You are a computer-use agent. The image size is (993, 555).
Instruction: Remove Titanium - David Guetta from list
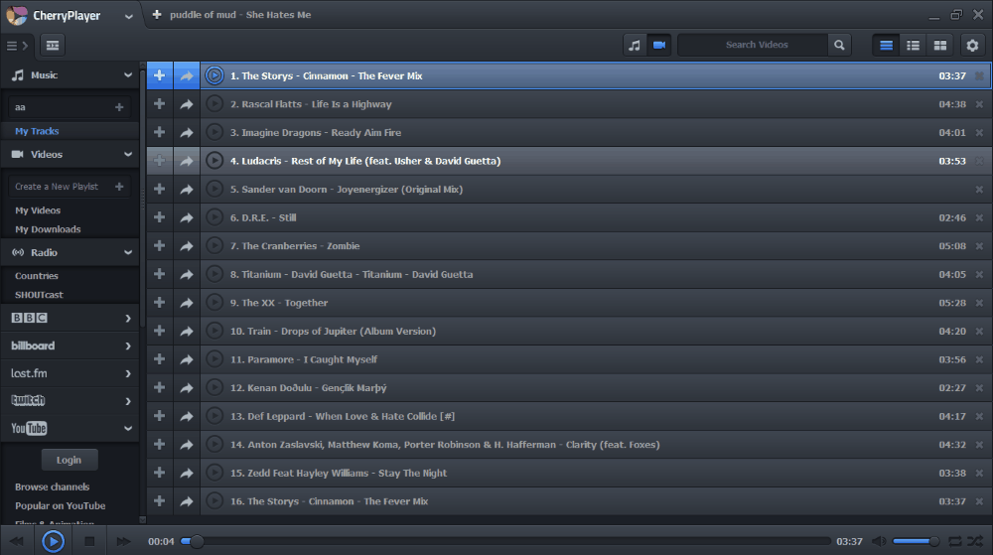pos(979,275)
